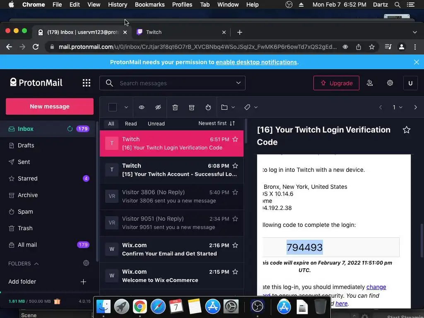Mark as spam using flame icon
Viewport: 424px width, 318px height.
(208, 107)
